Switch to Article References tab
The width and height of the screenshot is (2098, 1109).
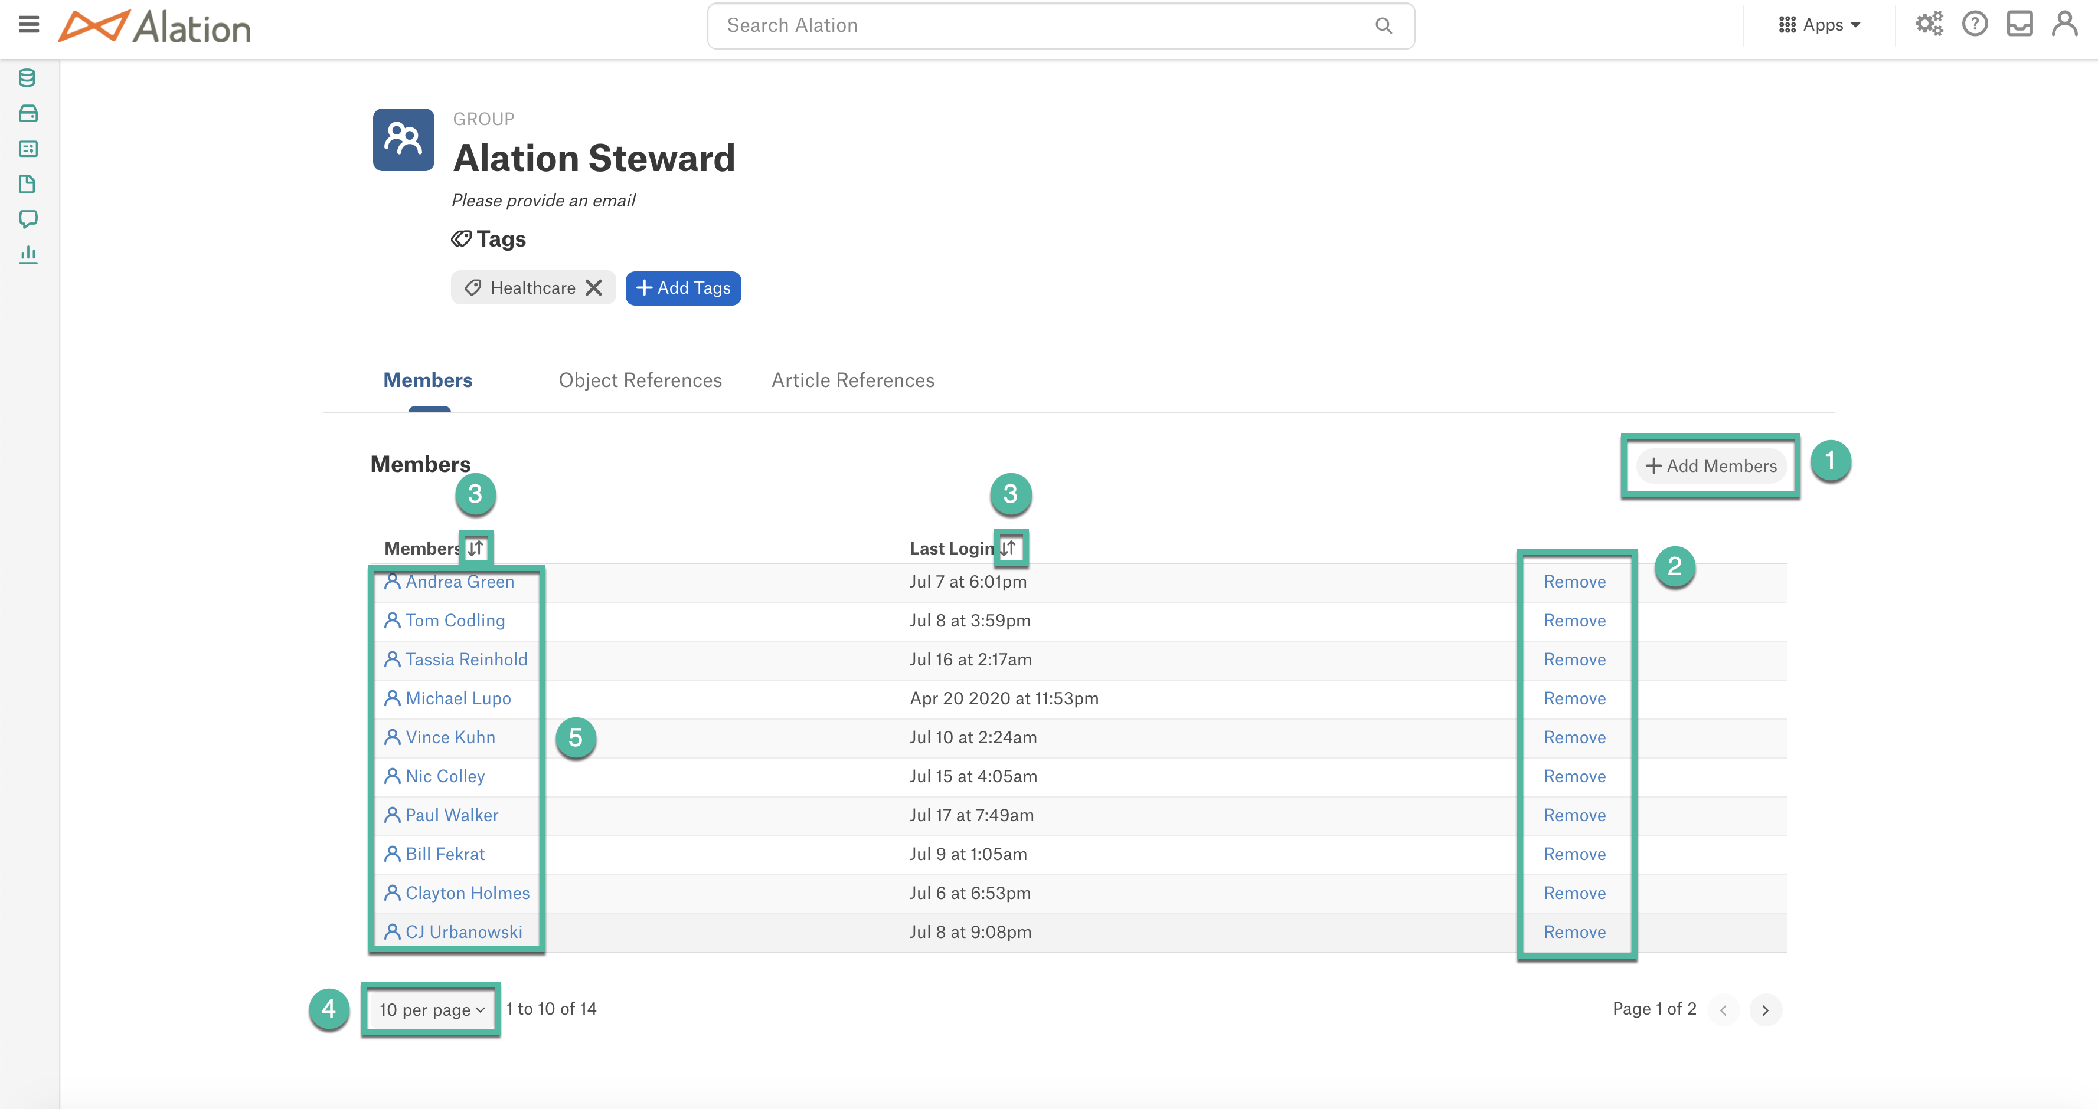(853, 380)
